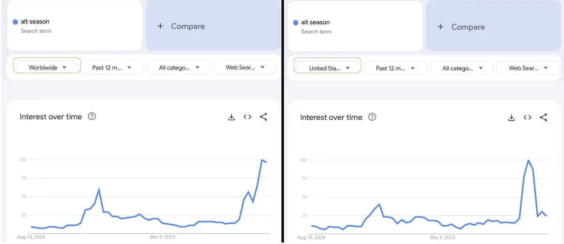This screenshot has height=244, width=564.
Task: Click the right Compare button
Action: click(493, 27)
